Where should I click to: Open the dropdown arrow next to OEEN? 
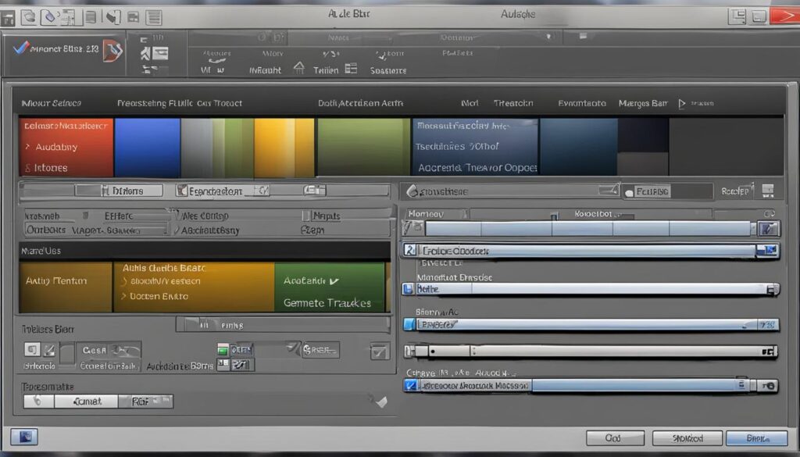pyautogui.click(x=292, y=348)
